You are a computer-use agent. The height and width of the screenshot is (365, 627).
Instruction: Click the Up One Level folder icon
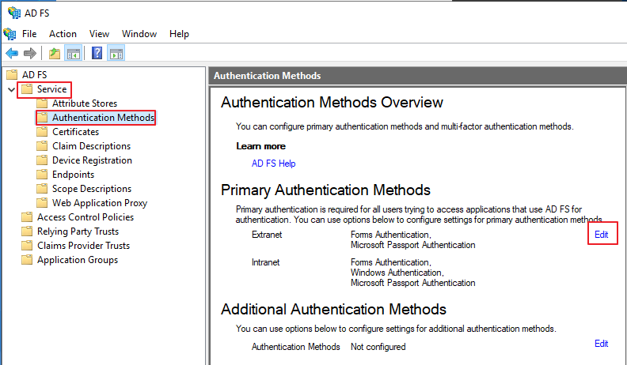(55, 53)
